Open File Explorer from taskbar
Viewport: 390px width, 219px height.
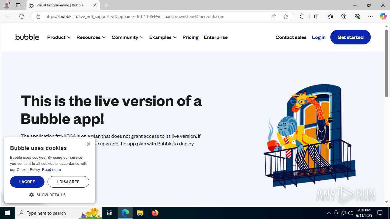140,213
